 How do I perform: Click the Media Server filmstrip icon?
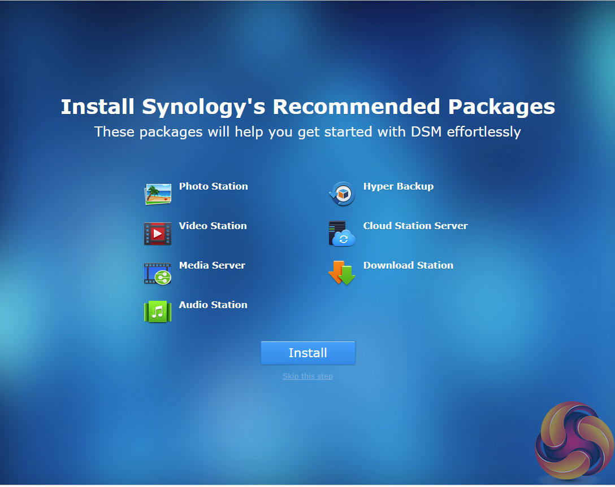click(158, 273)
